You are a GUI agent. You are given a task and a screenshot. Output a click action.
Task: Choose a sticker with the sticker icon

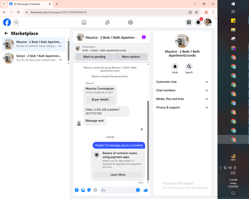(89, 190)
